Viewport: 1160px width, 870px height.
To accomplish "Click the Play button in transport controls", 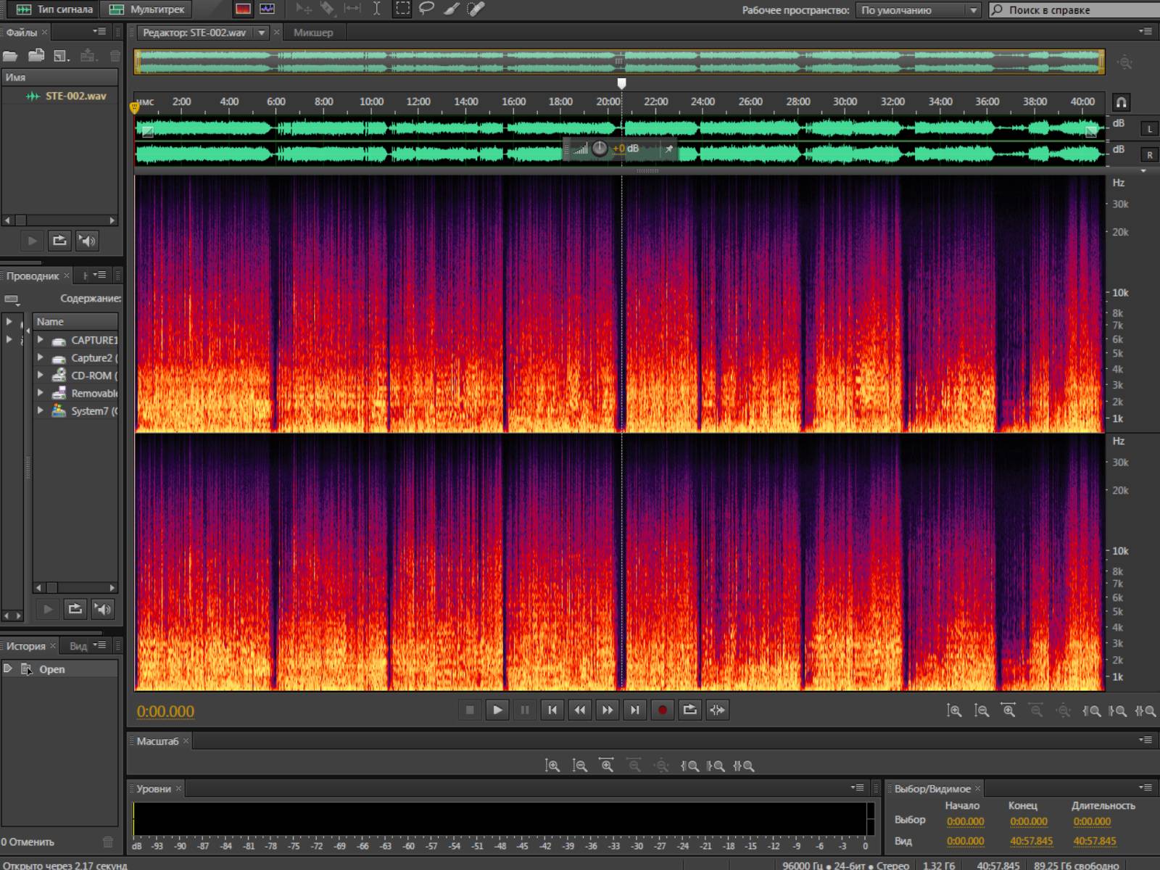I will pyautogui.click(x=497, y=710).
